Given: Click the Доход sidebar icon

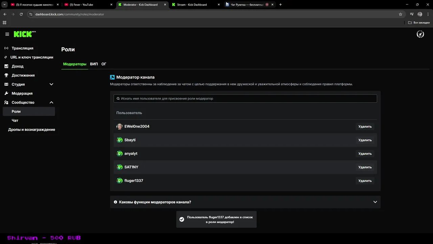Looking at the screenshot, I should click(6, 66).
